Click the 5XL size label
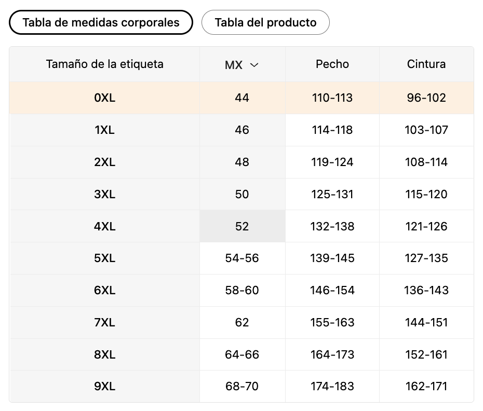The width and height of the screenshot is (483, 411). (105, 258)
